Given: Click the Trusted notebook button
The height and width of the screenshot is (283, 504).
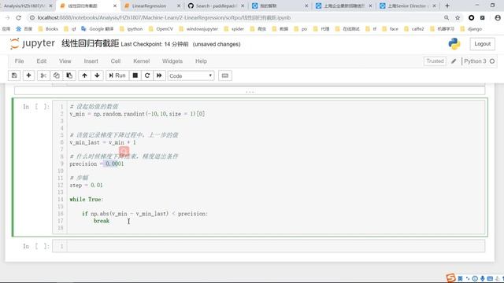Looking at the screenshot, I should pyautogui.click(x=435, y=61).
